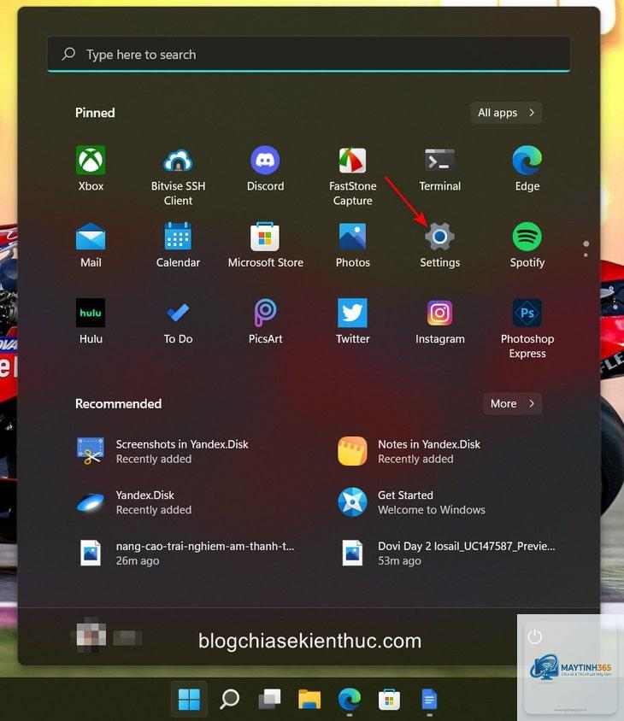Viewport: 624px width, 721px height.
Task: Click the Windows Start button on taskbar
Action: point(189,700)
